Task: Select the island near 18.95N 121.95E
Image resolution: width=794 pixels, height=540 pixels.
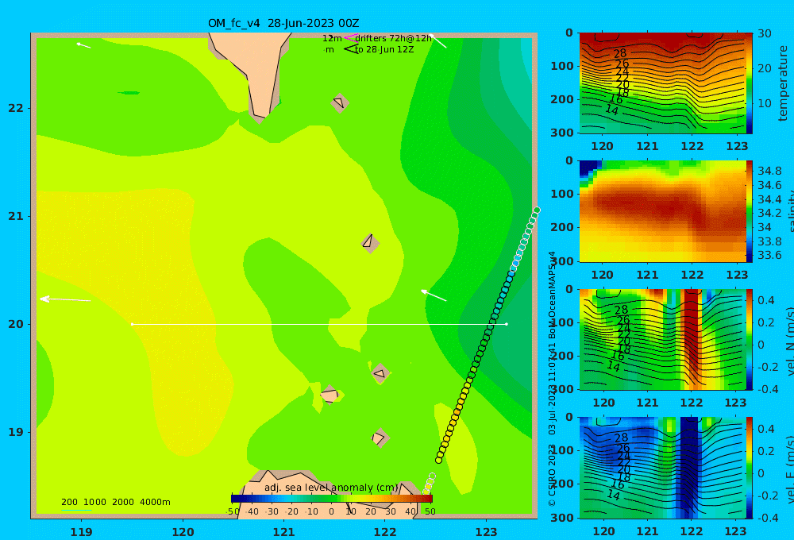Action: pos(380,438)
